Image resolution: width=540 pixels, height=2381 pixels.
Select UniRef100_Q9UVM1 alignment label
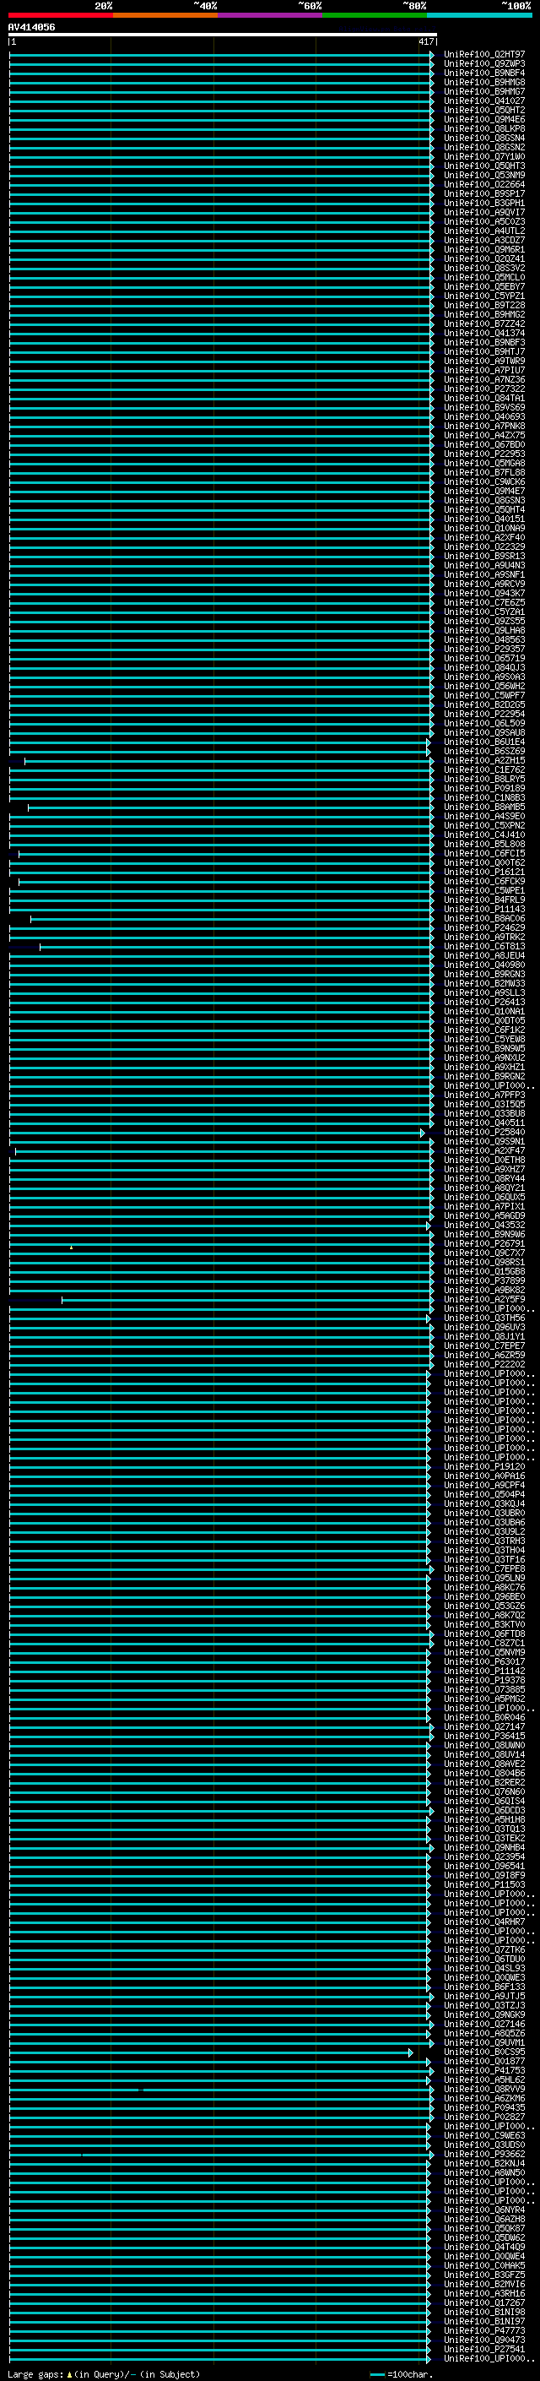483,2041
